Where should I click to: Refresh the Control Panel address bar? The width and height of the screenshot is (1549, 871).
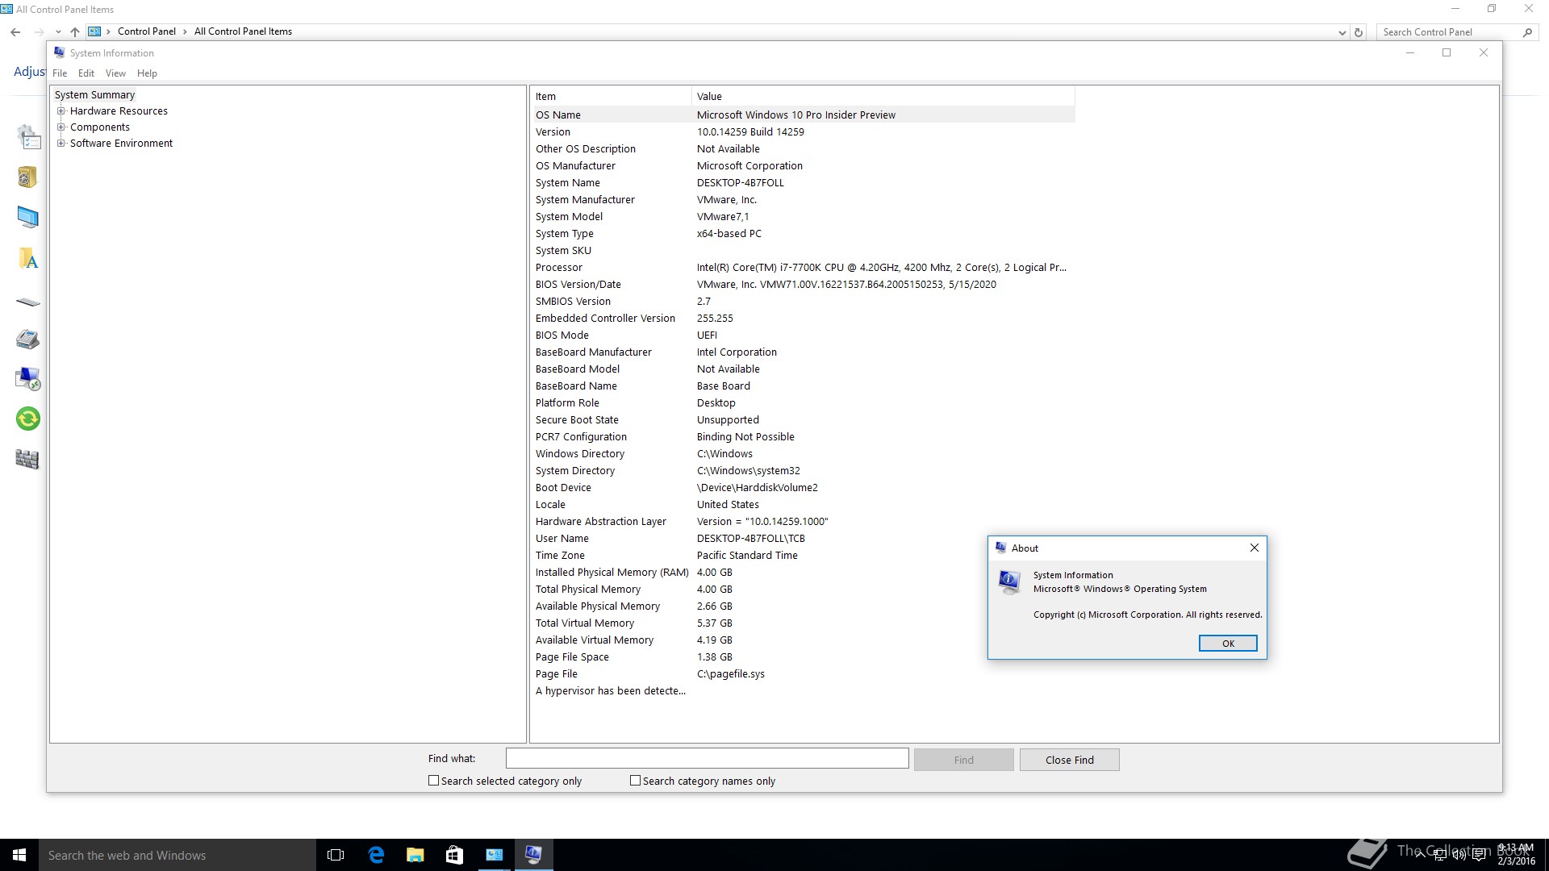pos(1359,32)
